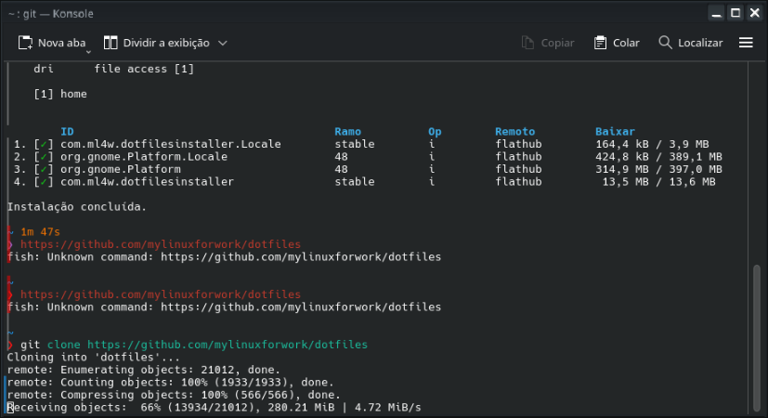Viewport: 768px width, 418px height.
Task: Open search with the Localizar magnifier
Action: point(665,43)
